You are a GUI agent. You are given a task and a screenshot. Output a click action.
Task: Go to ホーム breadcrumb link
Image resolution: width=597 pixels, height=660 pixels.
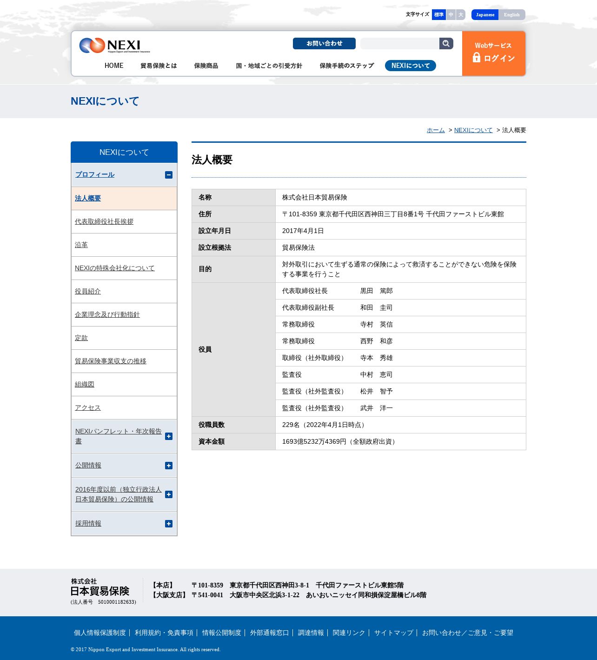[436, 130]
